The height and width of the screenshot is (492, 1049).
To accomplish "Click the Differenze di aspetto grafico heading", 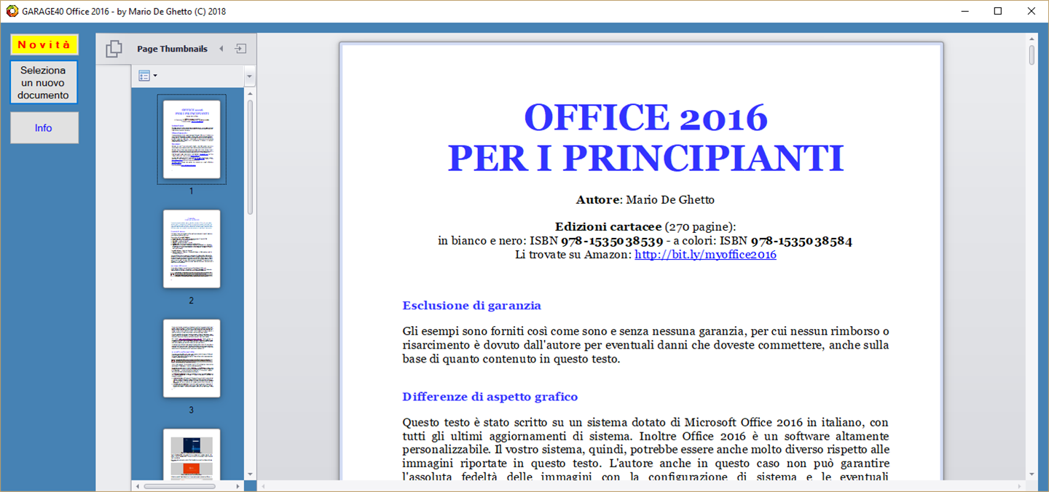I will tap(490, 397).
